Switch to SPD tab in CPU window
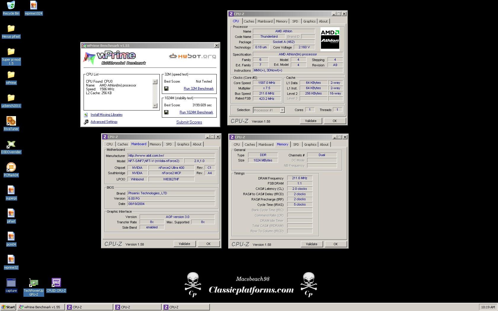 (x=295, y=21)
